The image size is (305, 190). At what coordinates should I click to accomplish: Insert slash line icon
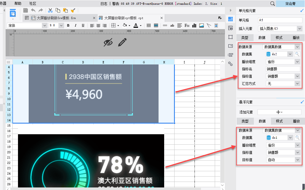point(209,26)
